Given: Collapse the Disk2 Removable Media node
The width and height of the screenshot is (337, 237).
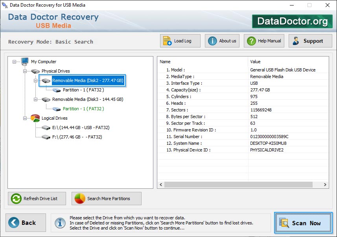Looking at the screenshot, I should pyautogui.click(x=35, y=81).
